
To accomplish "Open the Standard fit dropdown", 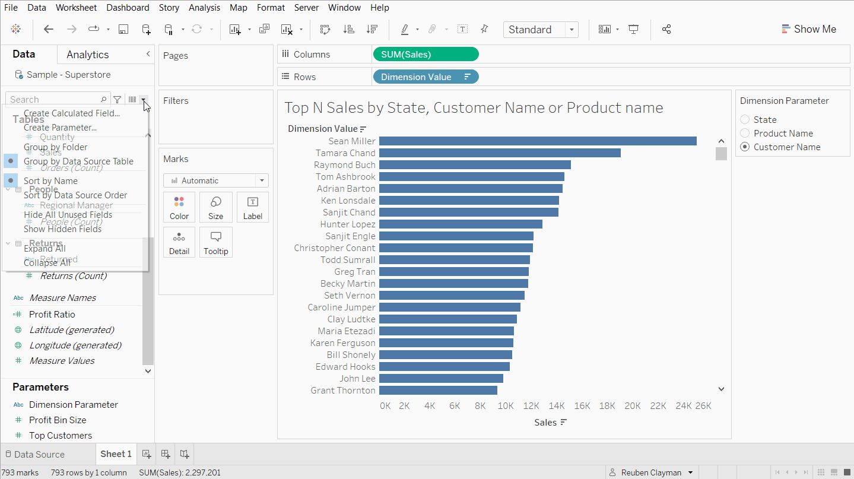I will (x=572, y=28).
